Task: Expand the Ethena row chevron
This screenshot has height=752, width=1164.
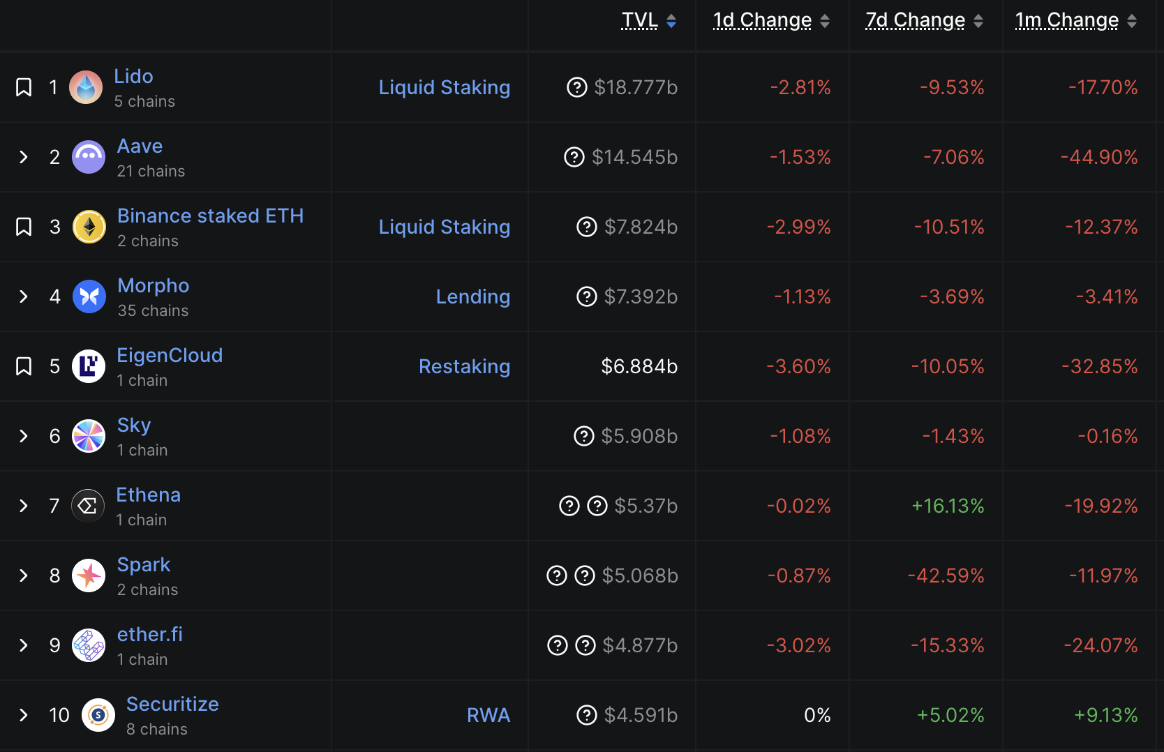Action: coord(24,506)
